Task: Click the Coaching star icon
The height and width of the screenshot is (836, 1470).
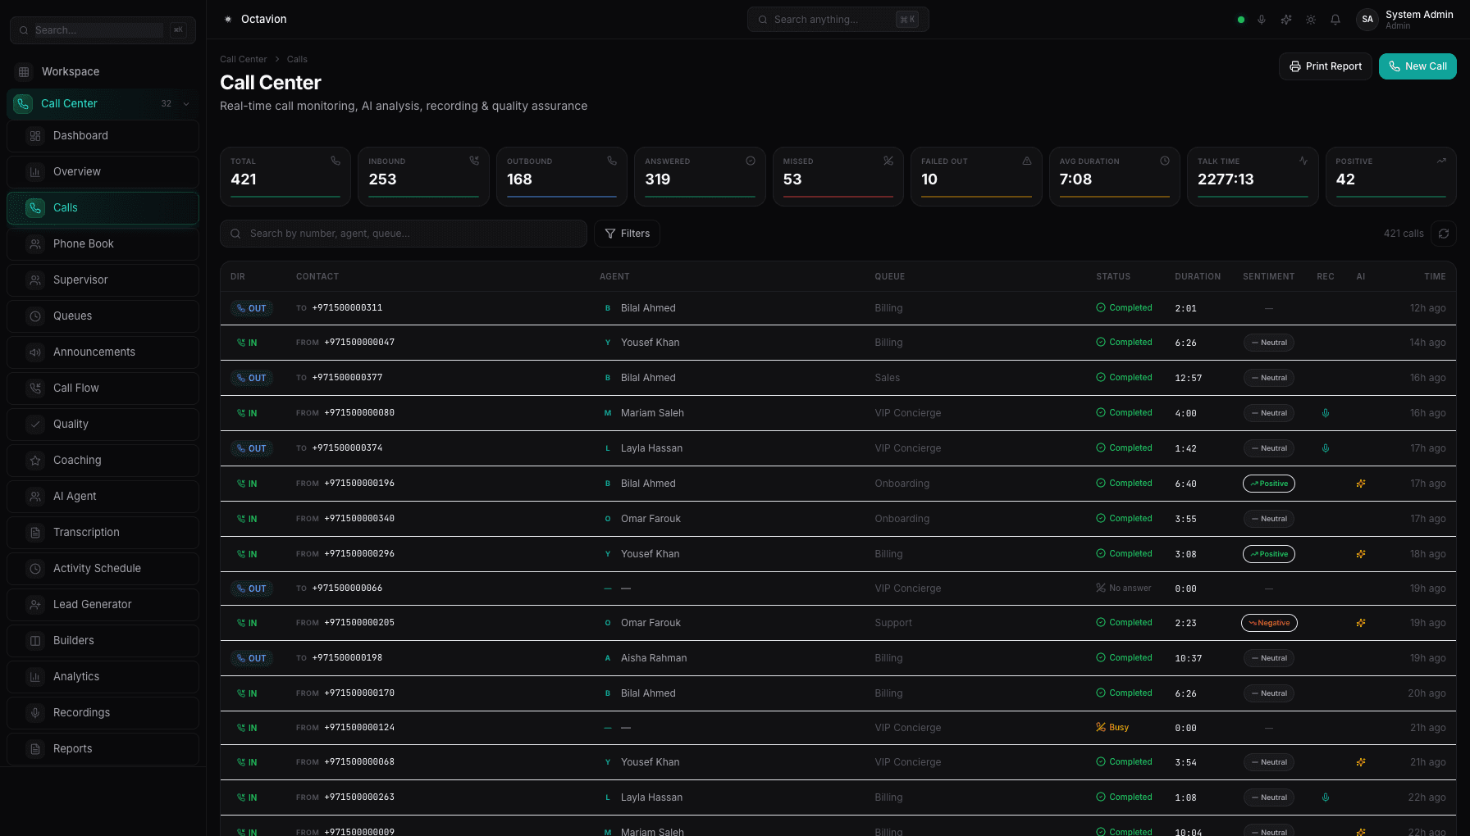Action: (35, 461)
